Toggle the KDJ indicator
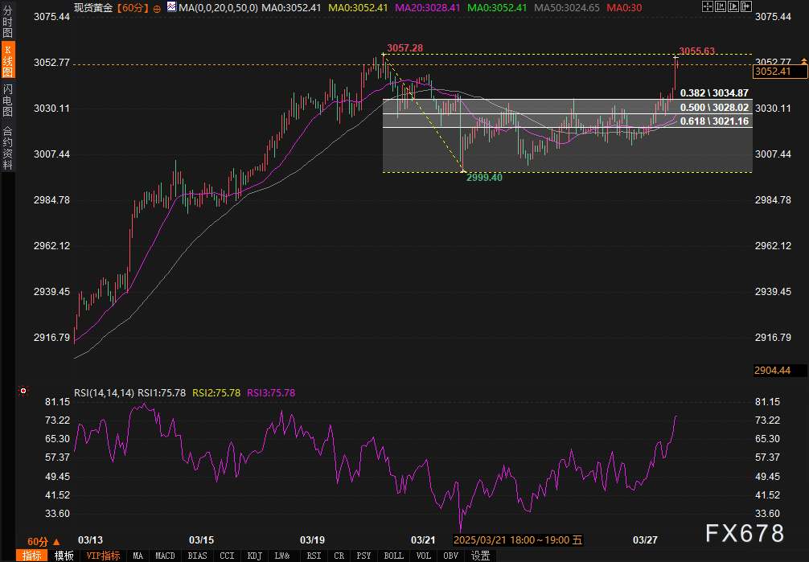 [x=254, y=556]
